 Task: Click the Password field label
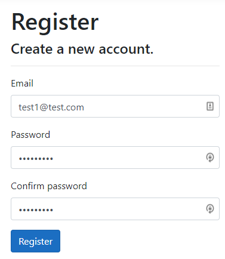coord(30,135)
